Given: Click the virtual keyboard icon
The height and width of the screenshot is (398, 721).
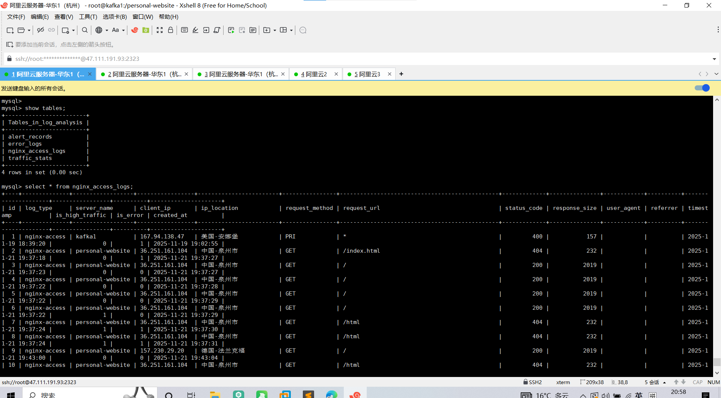Looking at the screenshot, I should coord(184,30).
